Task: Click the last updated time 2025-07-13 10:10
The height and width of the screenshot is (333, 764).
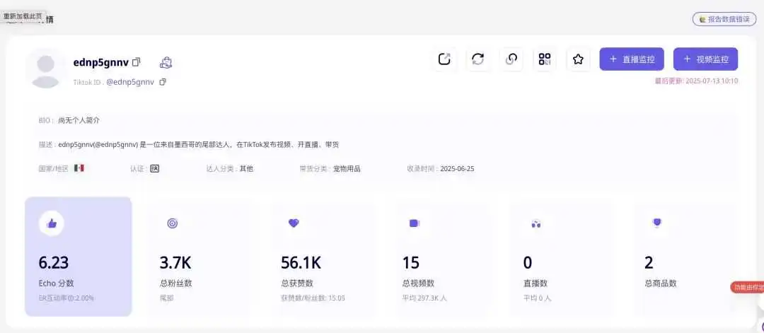Action: point(712,81)
